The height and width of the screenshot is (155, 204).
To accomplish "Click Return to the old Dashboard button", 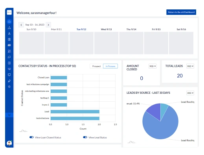I will tap(181, 12).
